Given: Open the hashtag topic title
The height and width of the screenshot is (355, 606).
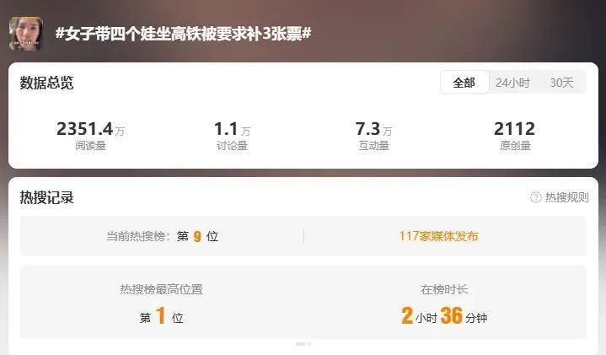Looking at the screenshot, I should [x=183, y=34].
